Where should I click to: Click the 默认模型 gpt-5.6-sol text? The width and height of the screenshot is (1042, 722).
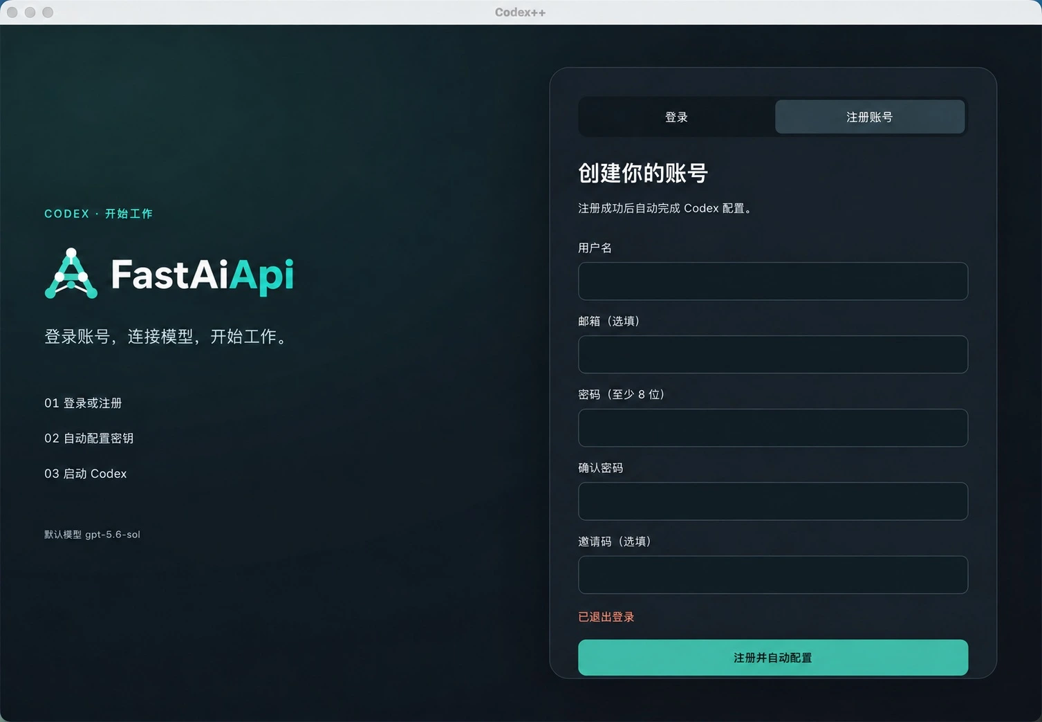pyautogui.click(x=92, y=535)
